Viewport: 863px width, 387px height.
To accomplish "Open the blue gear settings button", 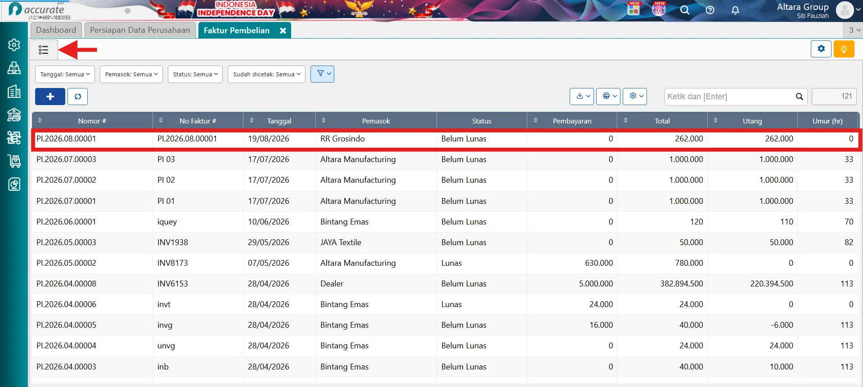I will tap(821, 49).
